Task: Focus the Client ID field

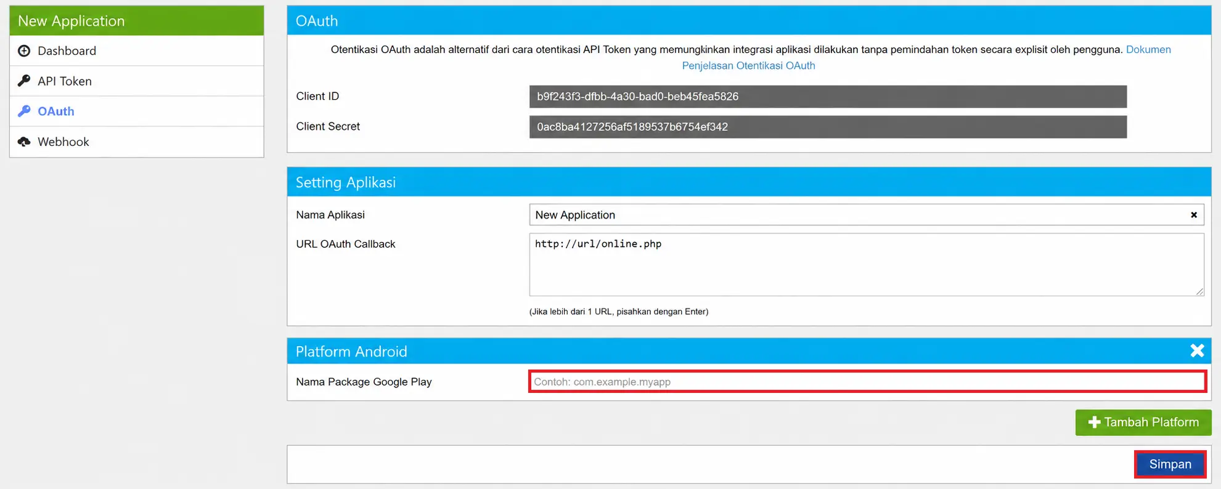Action: [828, 97]
